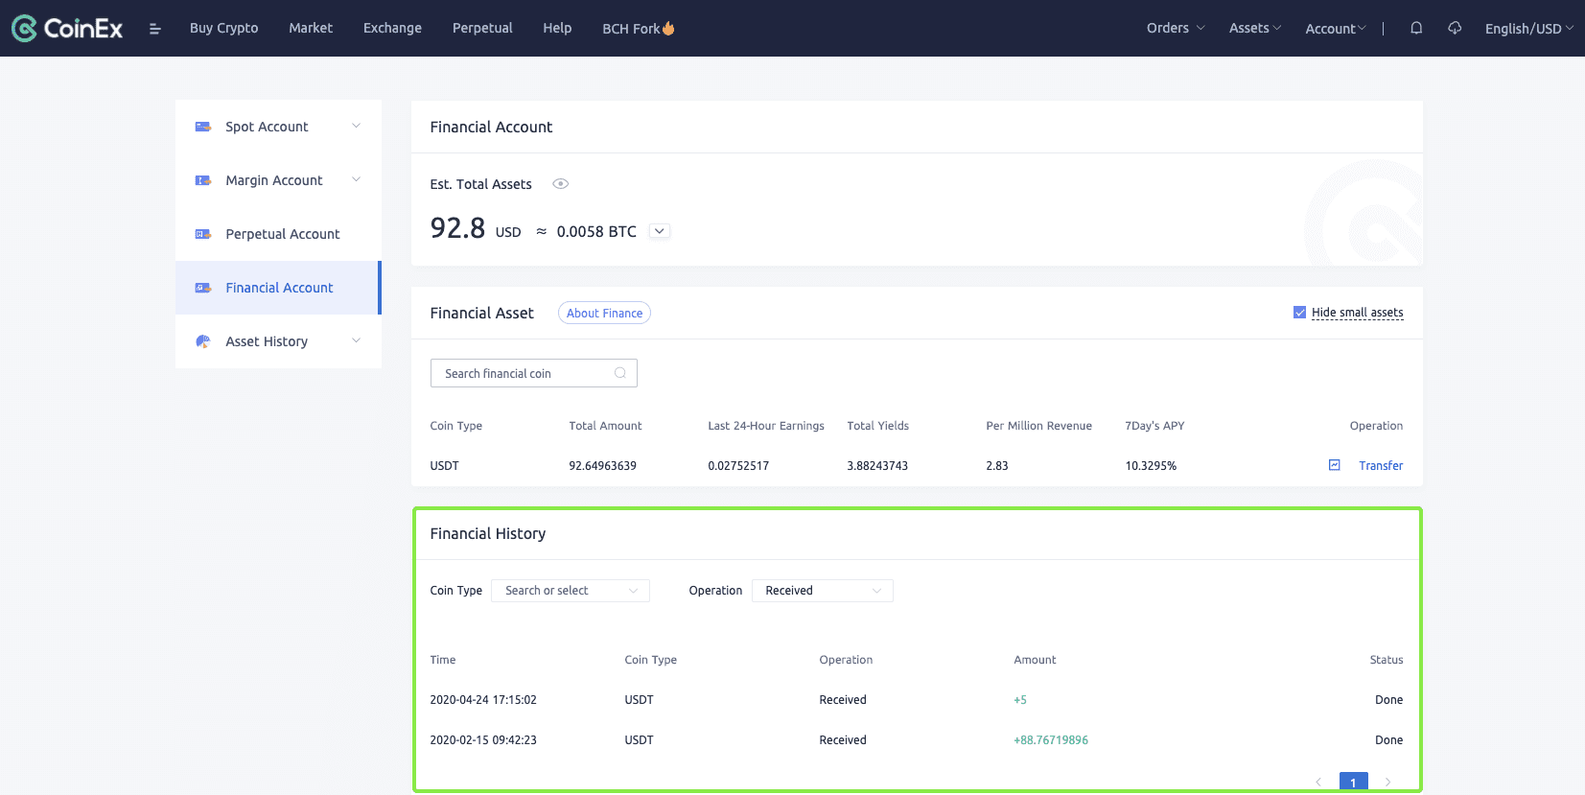Click the download app cloud icon
1585x795 pixels.
point(1455,28)
